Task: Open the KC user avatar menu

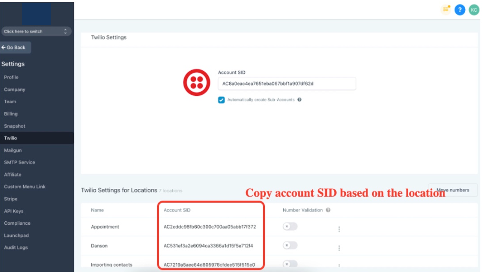Action: click(474, 10)
